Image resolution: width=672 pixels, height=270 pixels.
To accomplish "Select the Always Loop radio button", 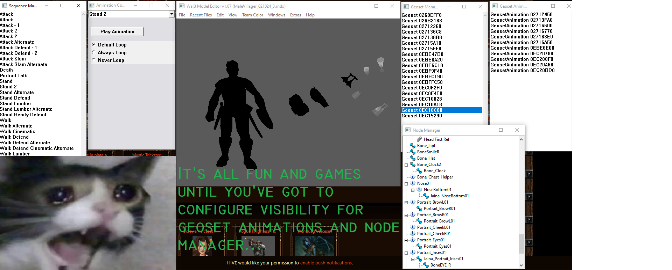I will point(93,52).
